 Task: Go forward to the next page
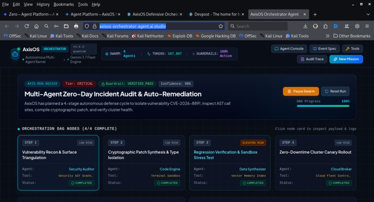tap(17, 26)
